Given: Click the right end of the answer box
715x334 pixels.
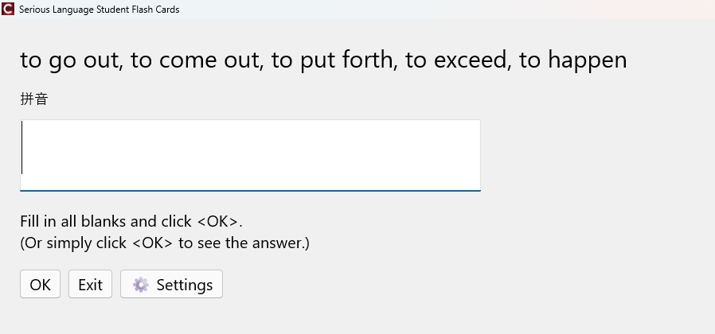Looking at the screenshot, I should pyautogui.click(x=470, y=155).
